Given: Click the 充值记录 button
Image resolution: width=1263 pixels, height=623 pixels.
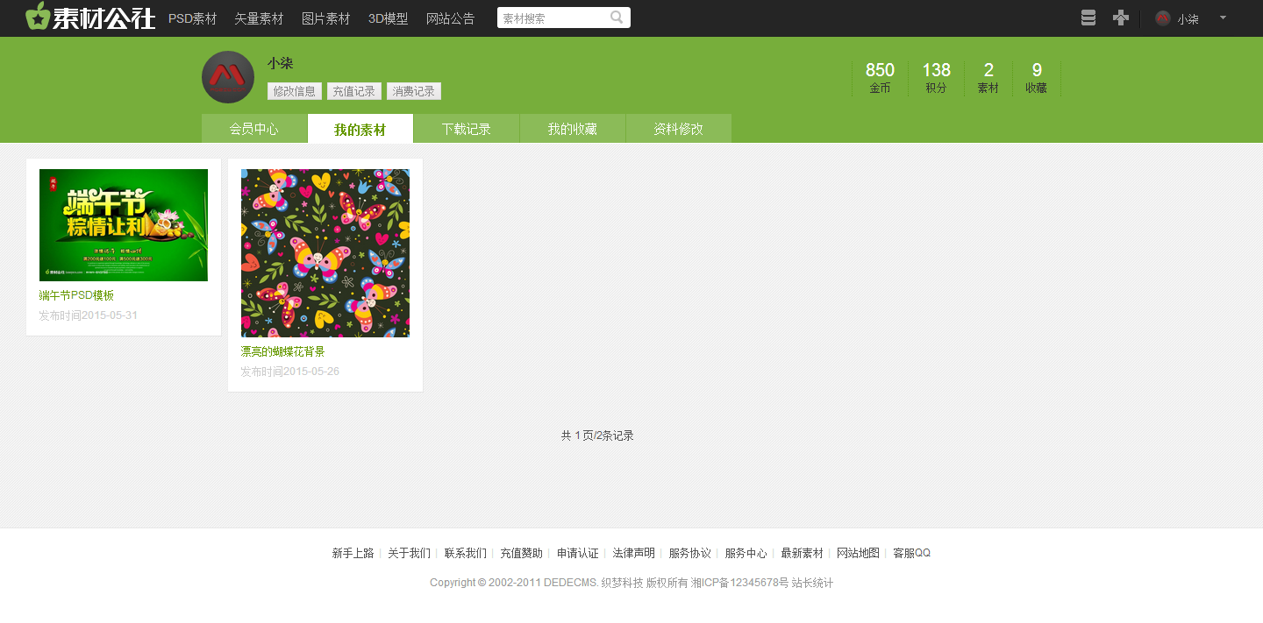Looking at the screenshot, I should click(354, 91).
